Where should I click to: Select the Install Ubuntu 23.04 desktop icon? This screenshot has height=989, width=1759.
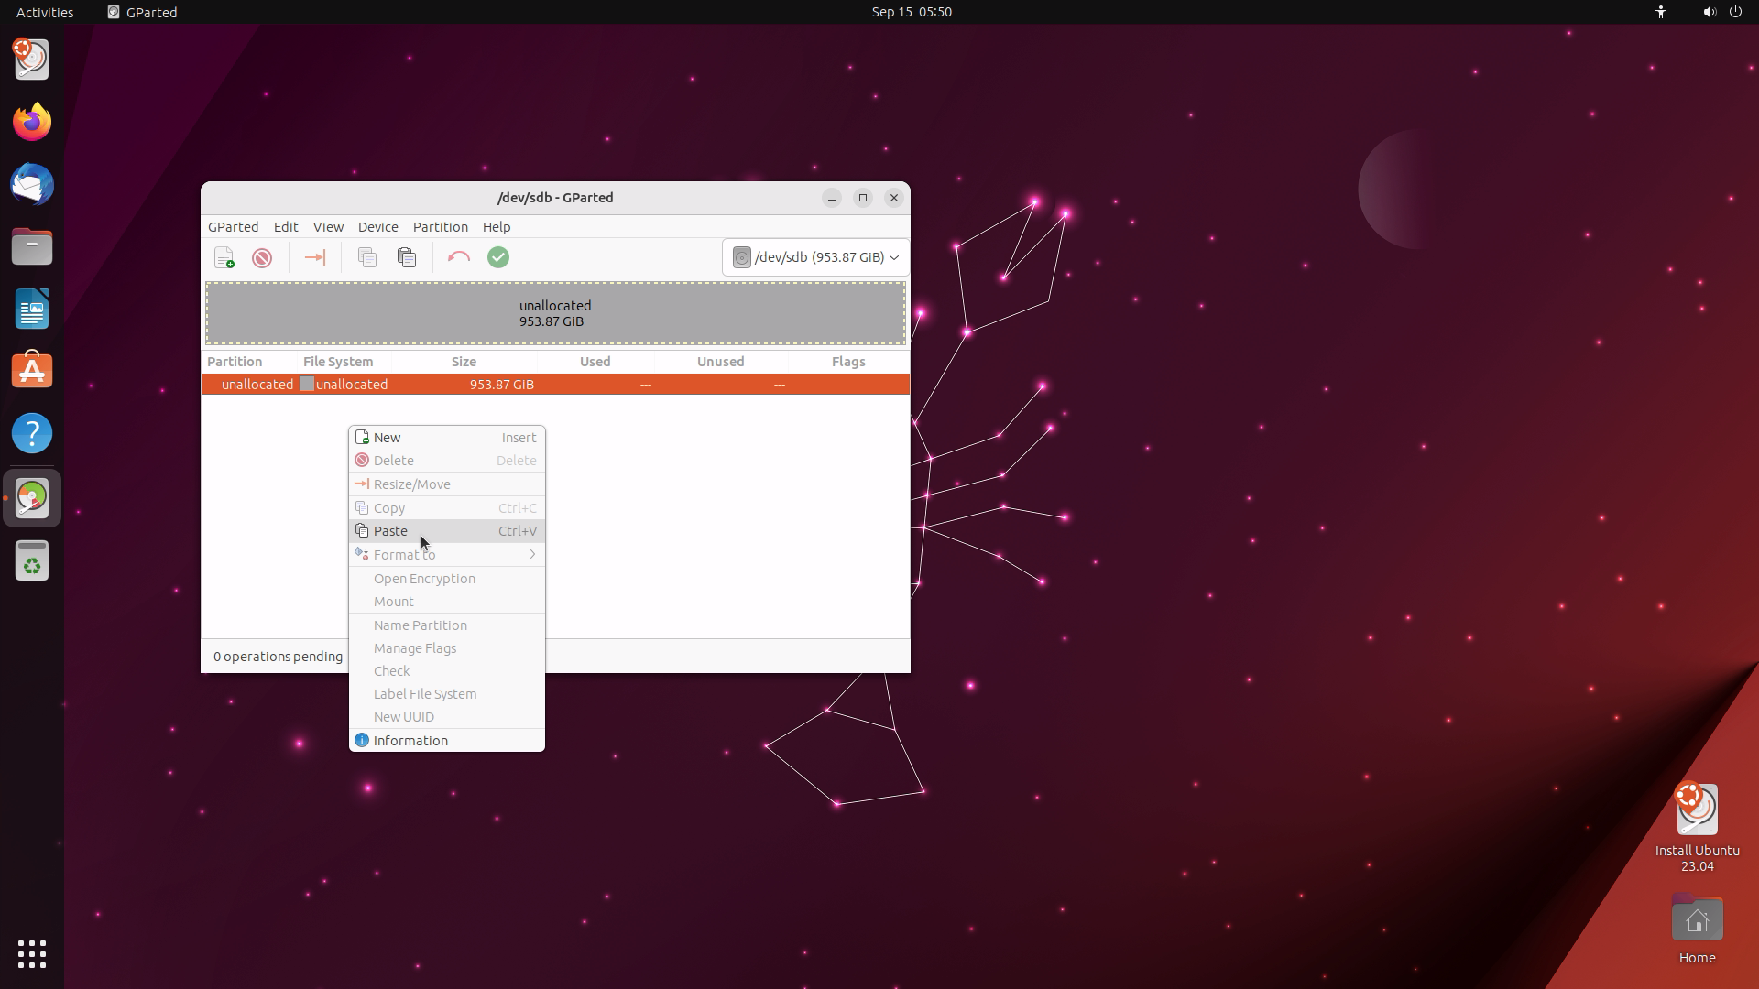(1697, 827)
